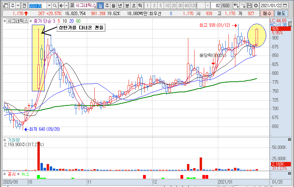Open the 주 market type dropdown
The image size is (294, 187).
[17, 6]
